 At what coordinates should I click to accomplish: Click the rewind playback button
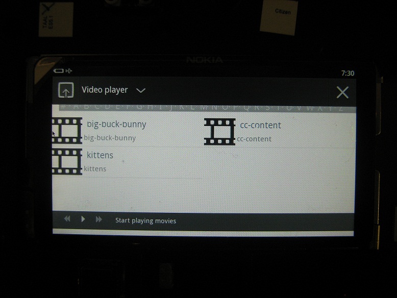[x=67, y=219]
